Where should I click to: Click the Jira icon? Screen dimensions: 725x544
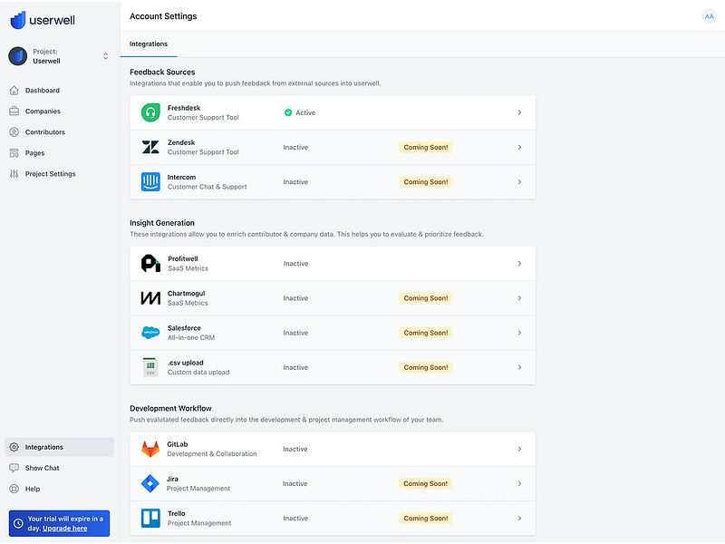148,483
